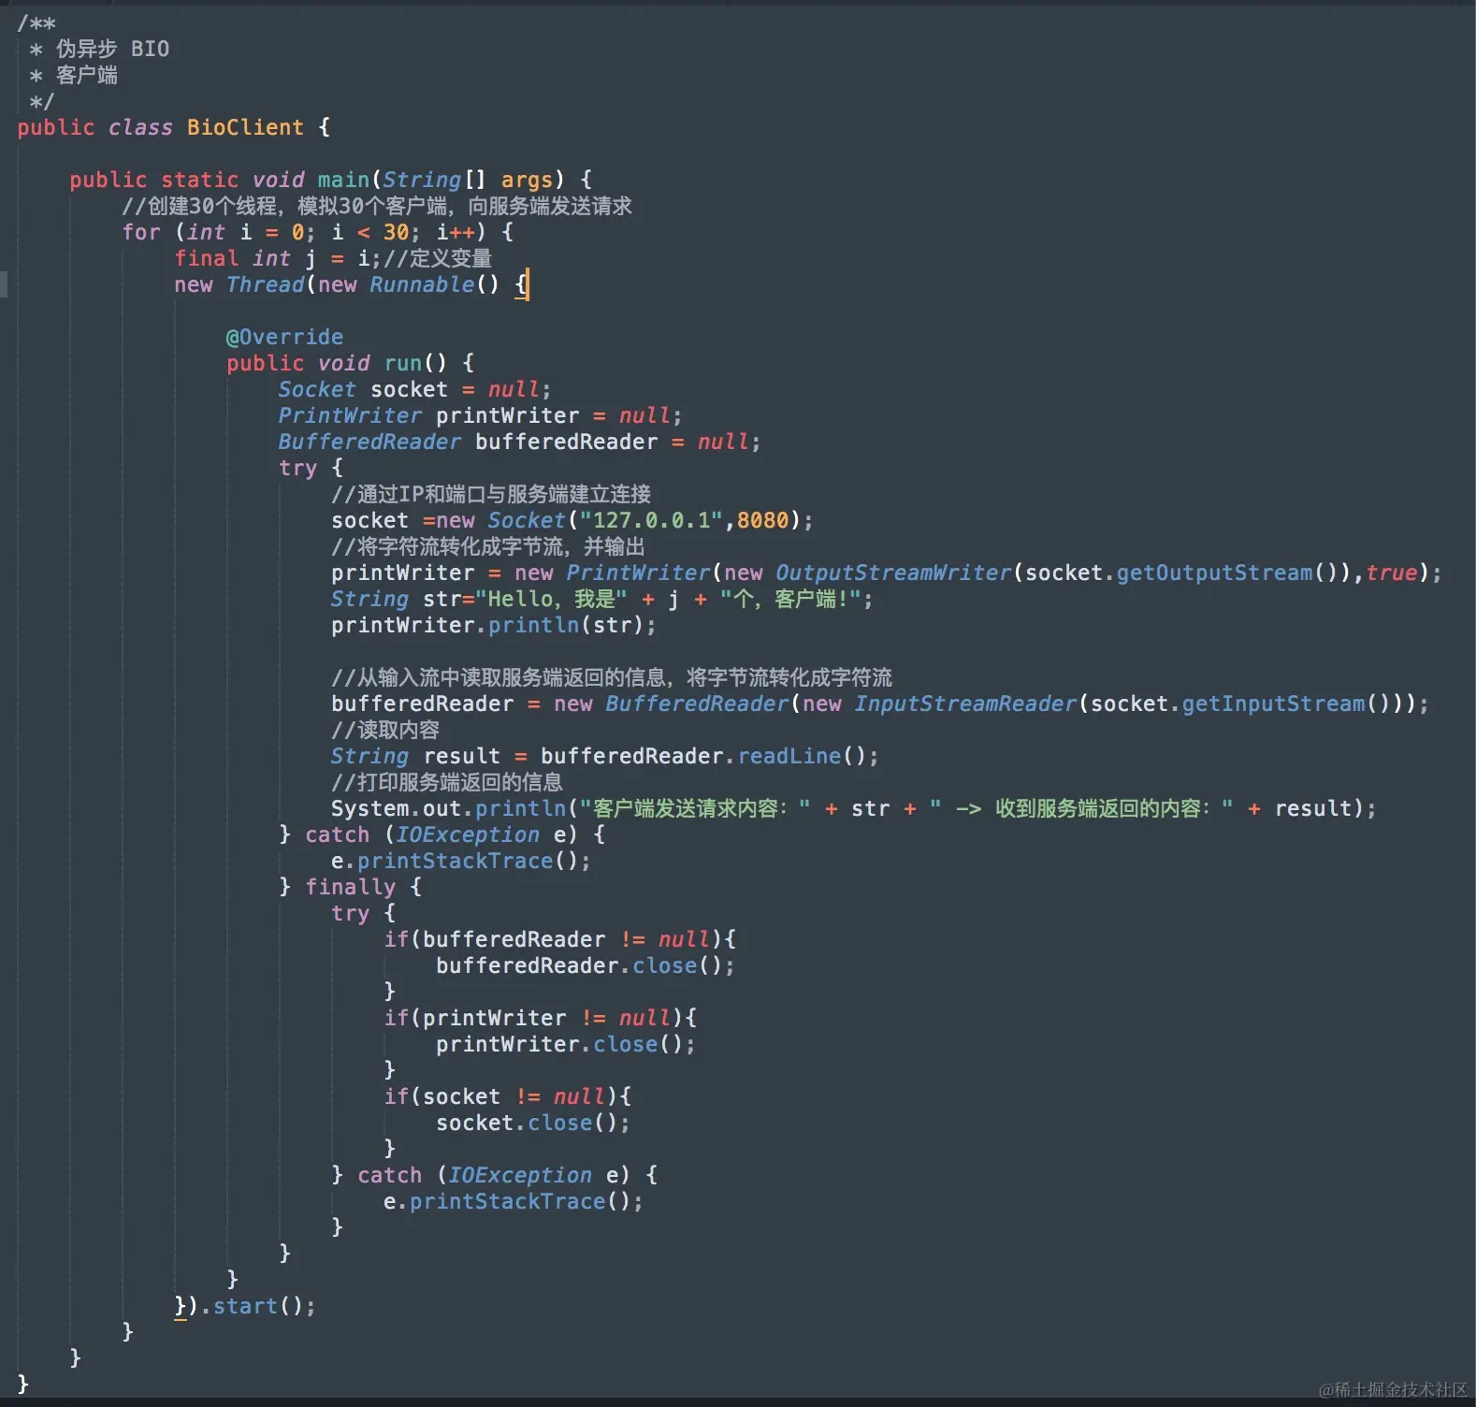Click the System.out.println statement

click(x=853, y=808)
